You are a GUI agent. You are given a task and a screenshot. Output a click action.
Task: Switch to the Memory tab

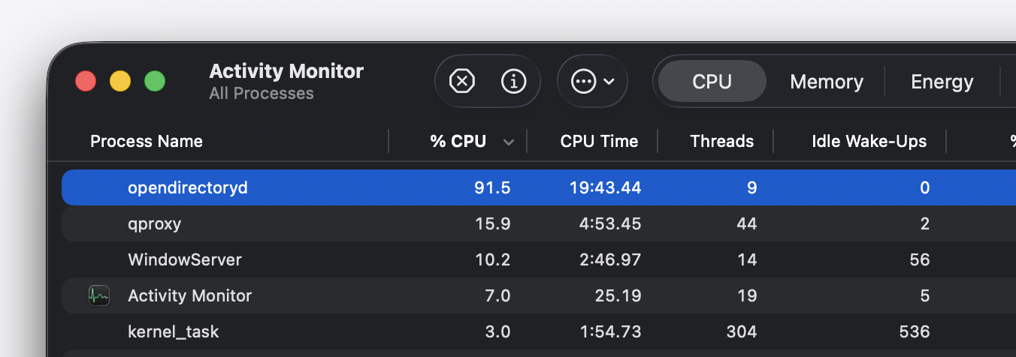tap(826, 81)
